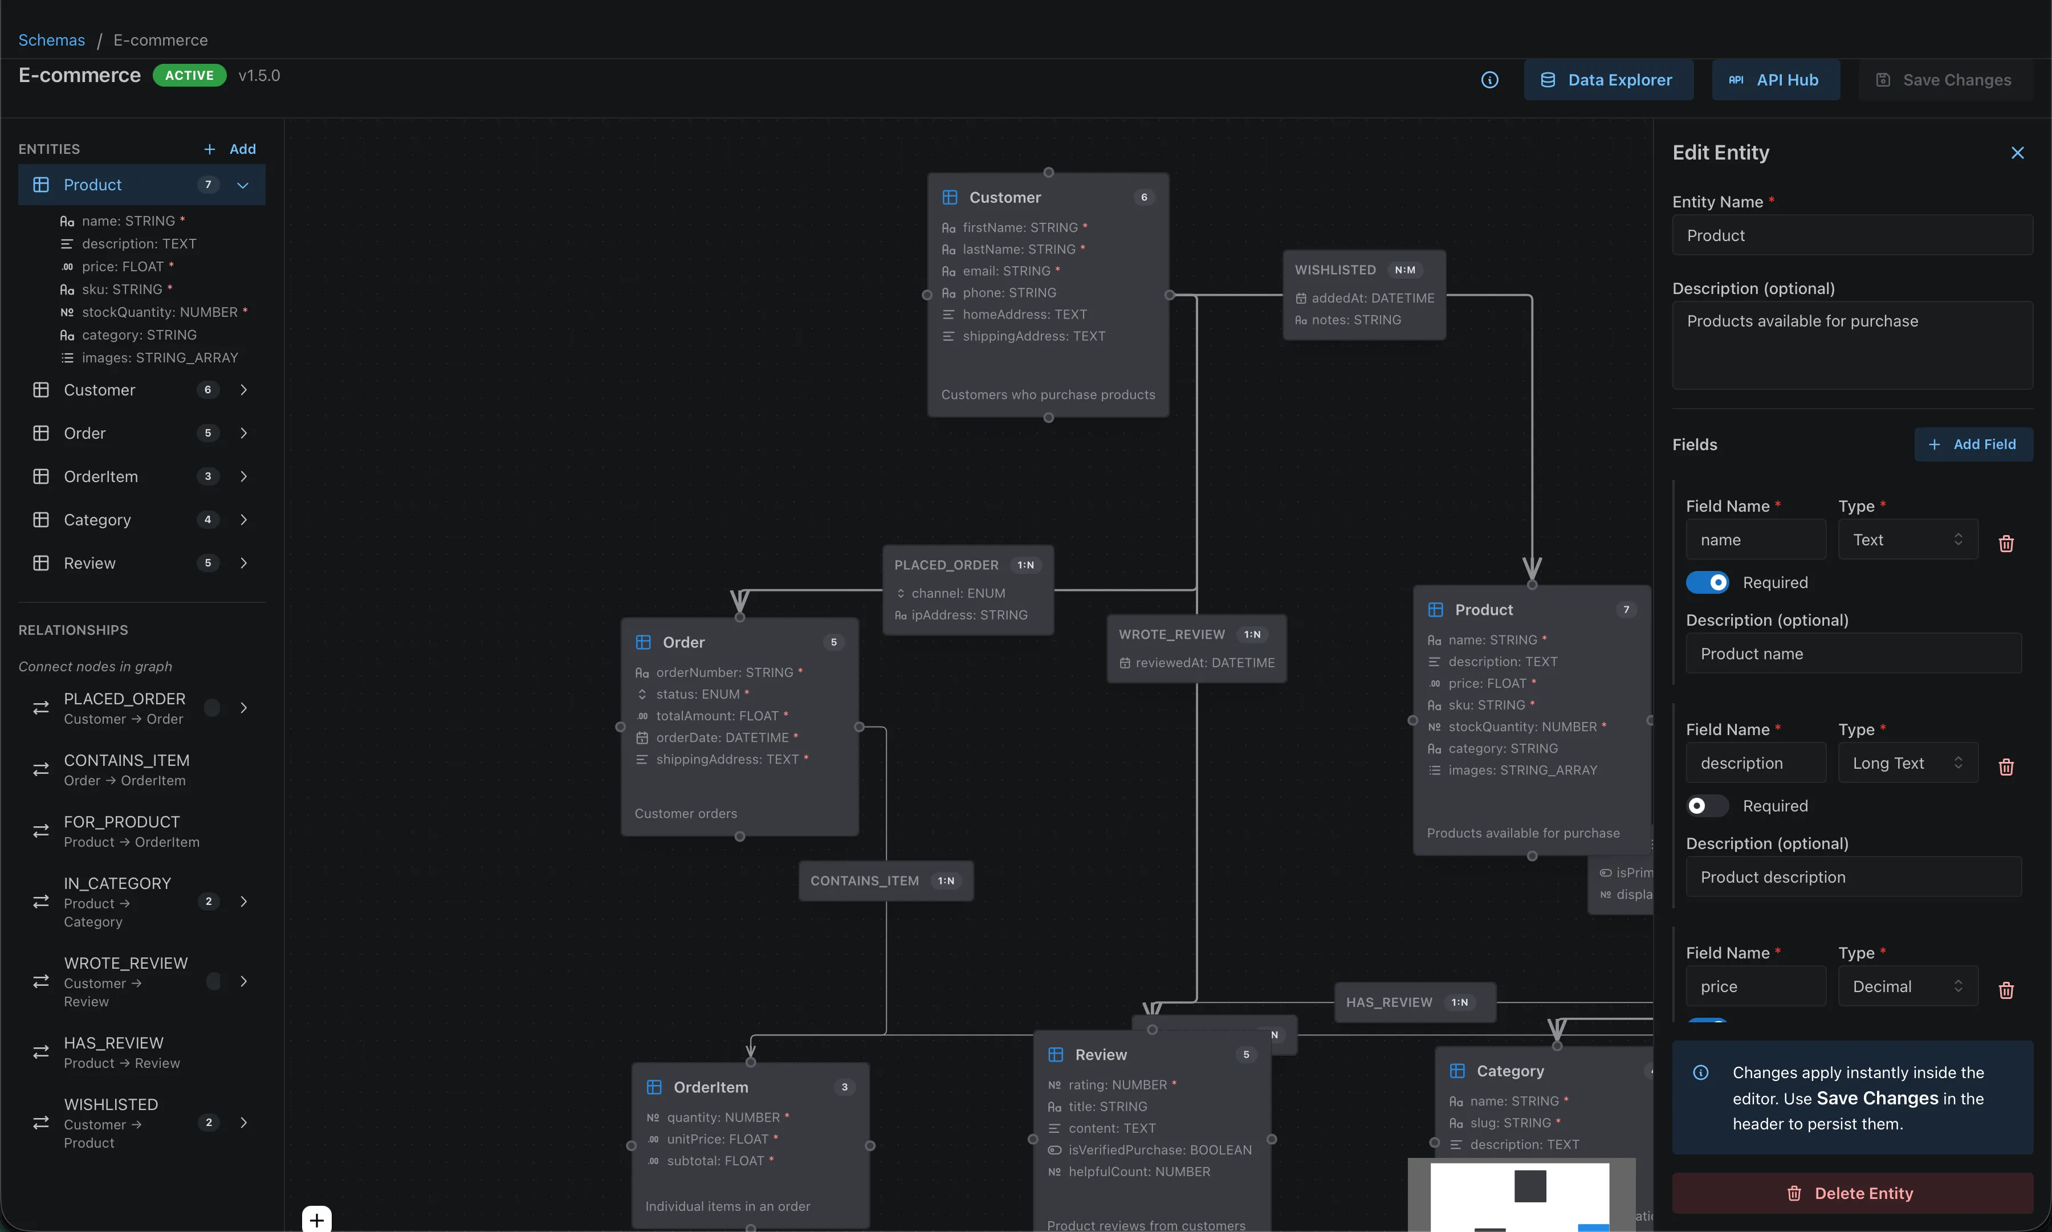The height and width of the screenshot is (1232, 2052).
Task: Click the Customer node's table icon in canvas
Action: pos(949,198)
